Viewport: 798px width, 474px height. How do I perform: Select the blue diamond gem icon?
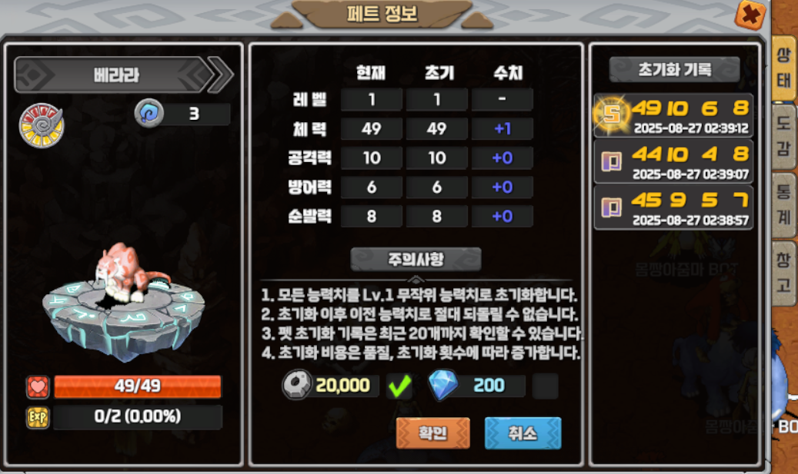(x=442, y=385)
